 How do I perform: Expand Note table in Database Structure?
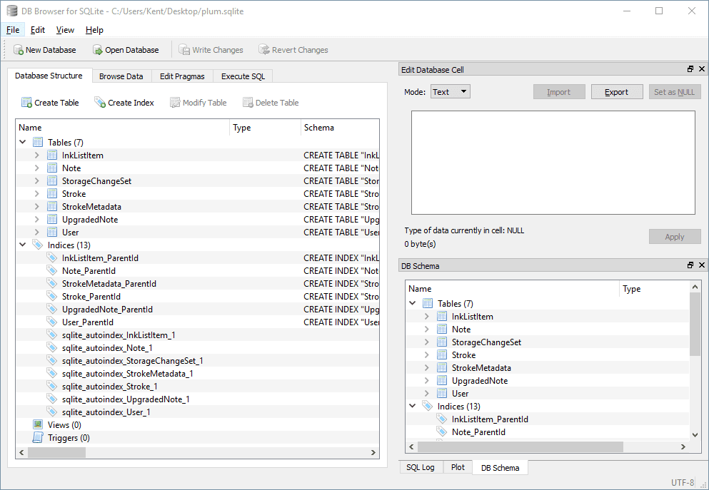pos(37,168)
